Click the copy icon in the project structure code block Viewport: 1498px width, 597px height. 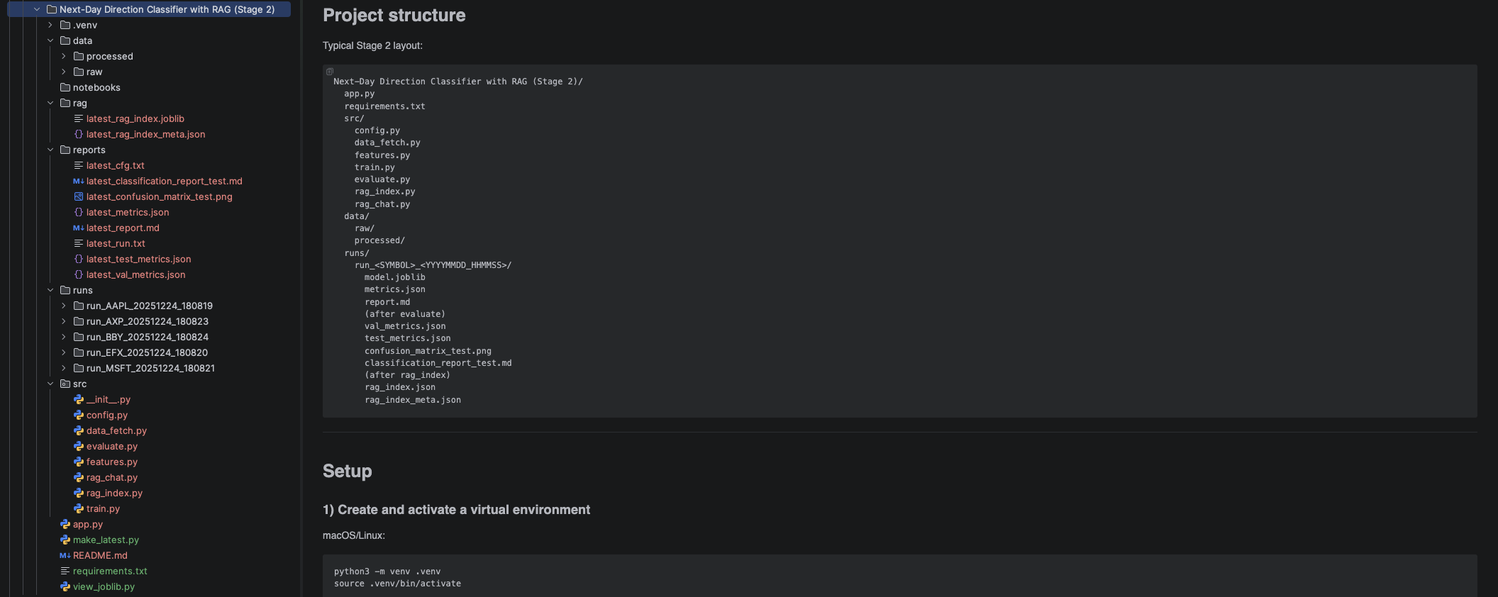[330, 72]
